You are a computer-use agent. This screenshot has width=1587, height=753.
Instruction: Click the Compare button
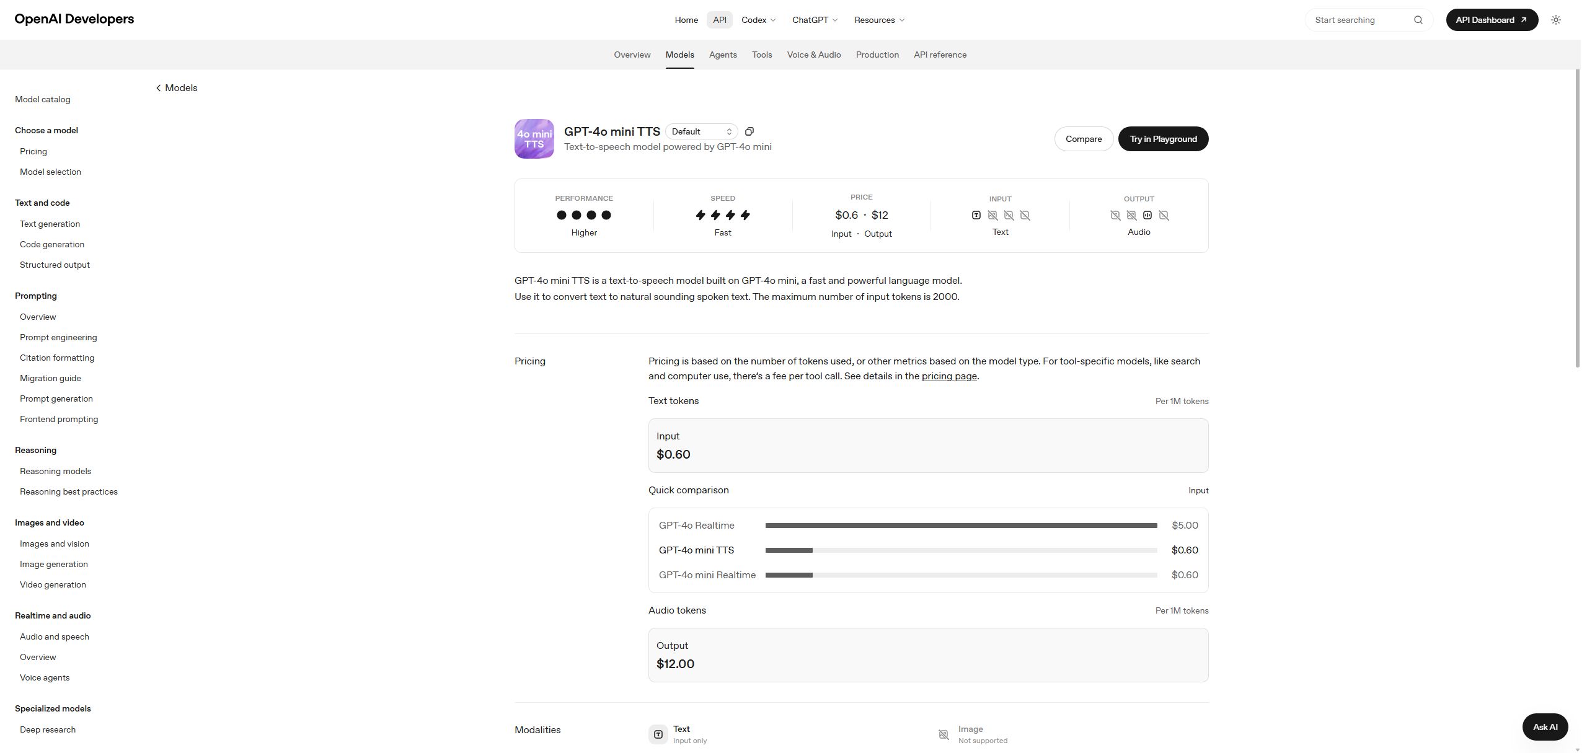coord(1084,139)
